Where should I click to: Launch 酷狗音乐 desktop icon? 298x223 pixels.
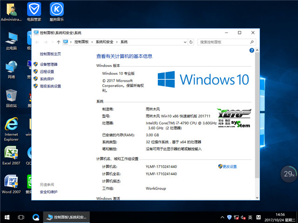click(x=57, y=12)
